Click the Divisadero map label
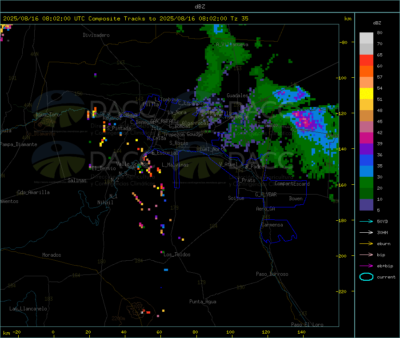This screenshot has width=400, height=338. (96, 35)
